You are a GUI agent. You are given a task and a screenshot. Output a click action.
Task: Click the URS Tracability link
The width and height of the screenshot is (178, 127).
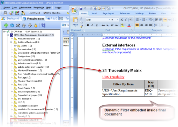coord(113,77)
